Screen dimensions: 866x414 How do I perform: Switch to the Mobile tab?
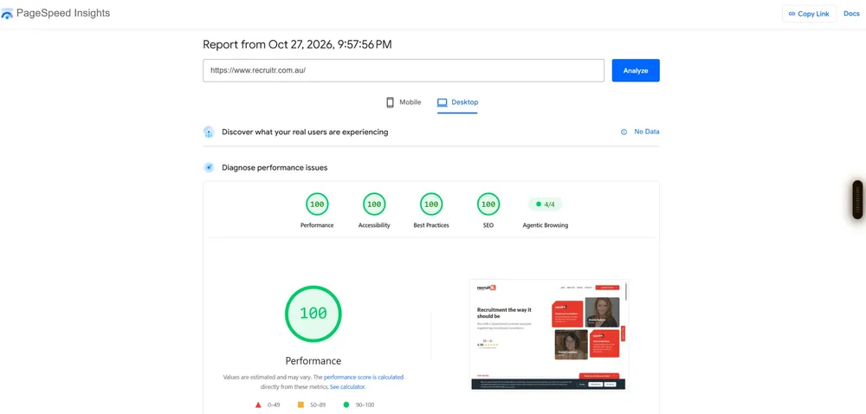pos(404,102)
